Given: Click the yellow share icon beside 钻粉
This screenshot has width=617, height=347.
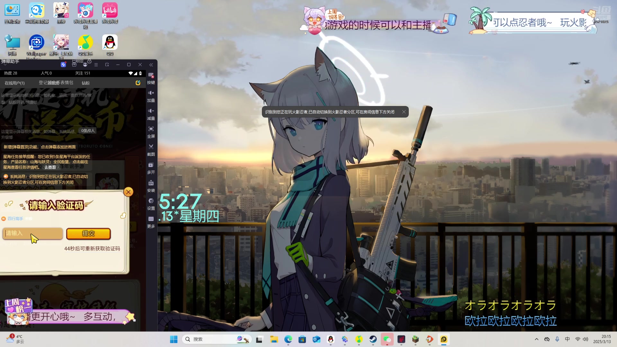Looking at the screenshot, I should pyautogui.click(x=138, y=83).
